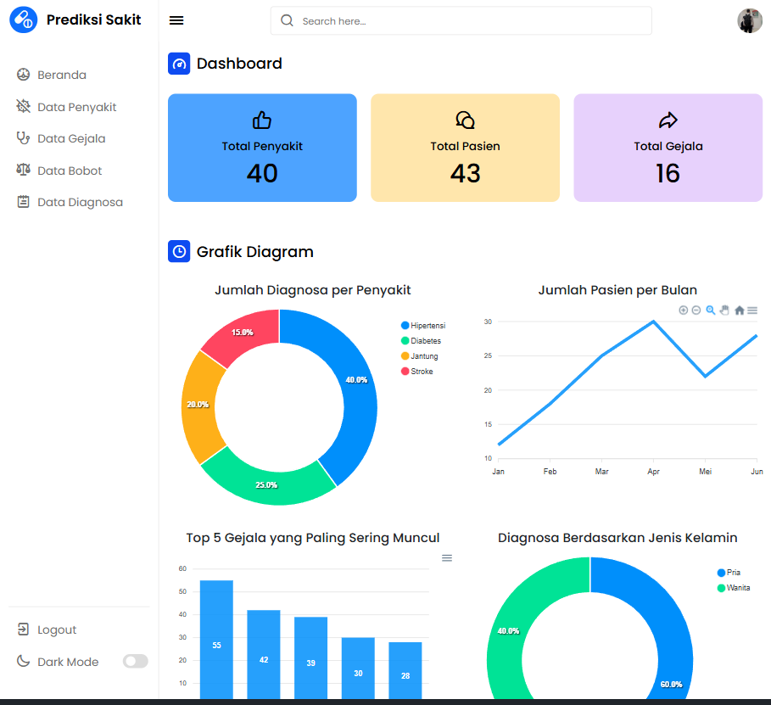Click the Prediksi Sakit brand title
Viewport: 771px width, 705px height.
click(94, 20)
